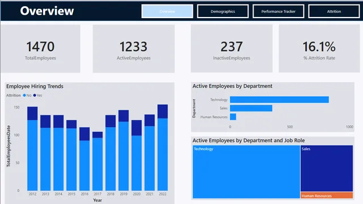
Task: Select the 2015 hiring bar
Action: point(71,155)
